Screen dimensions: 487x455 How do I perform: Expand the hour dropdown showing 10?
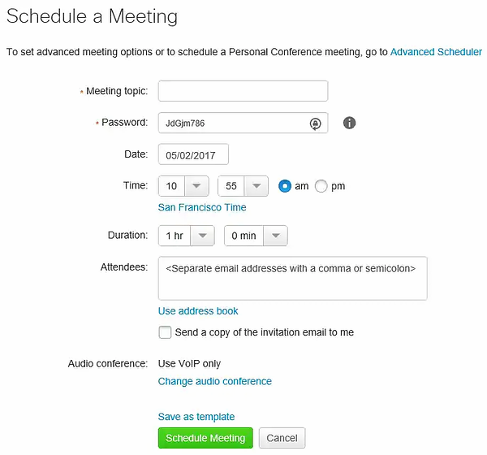[x=183, y=186]
